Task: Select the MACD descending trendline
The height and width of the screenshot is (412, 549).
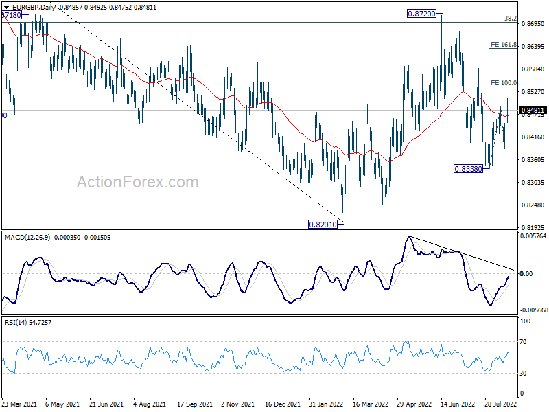Action: [x=461, y=253]
